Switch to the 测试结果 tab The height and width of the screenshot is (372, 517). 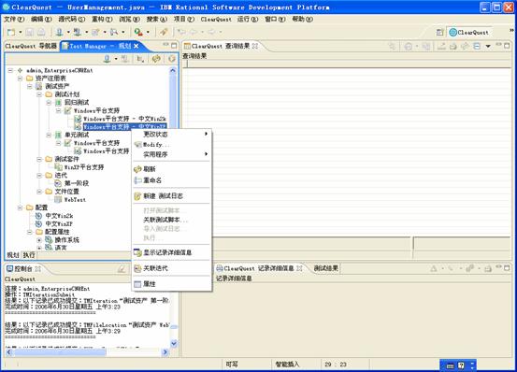(x=325, y=268)
